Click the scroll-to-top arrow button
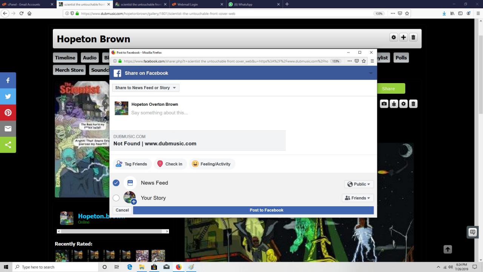This screenshot has height=272, width=483. tap(448, 249)
